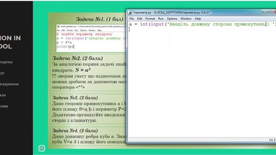Open the 'сиви' sidebar navigation link
Image resolution: width=276 pixels, height=155 pixels.
[x=4, y=106]
